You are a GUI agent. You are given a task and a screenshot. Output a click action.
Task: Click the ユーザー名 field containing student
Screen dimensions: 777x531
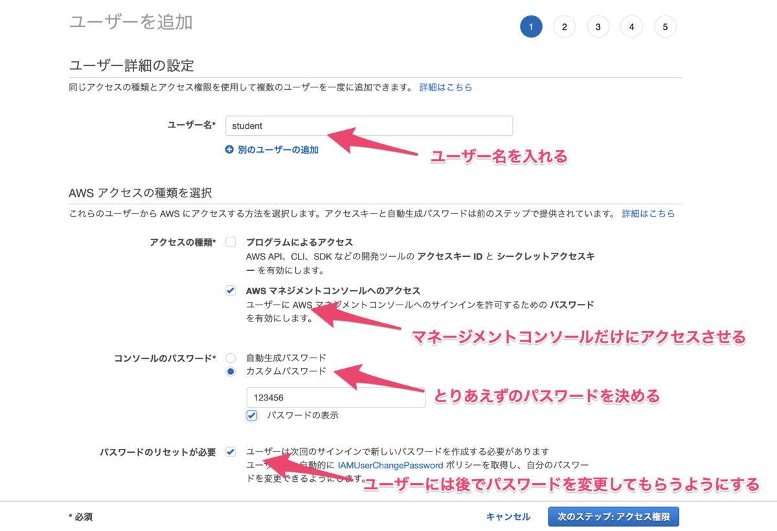click(x=369, y=126)
